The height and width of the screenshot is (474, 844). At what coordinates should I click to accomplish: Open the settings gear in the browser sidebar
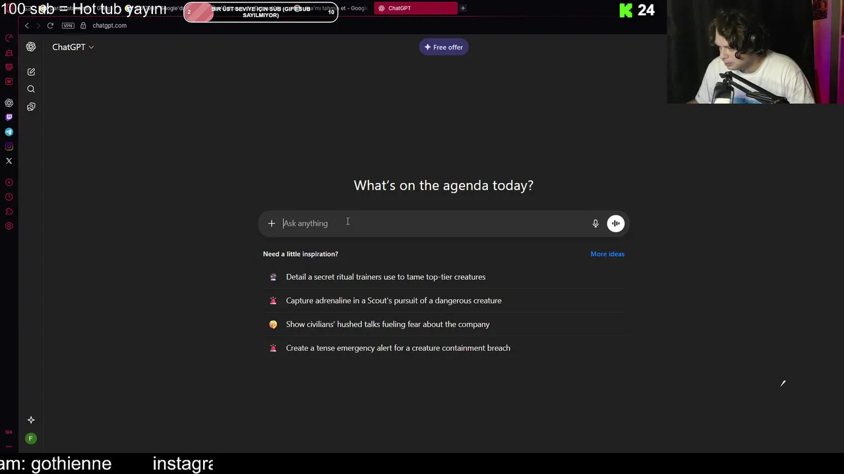click(x=9, y=226)
